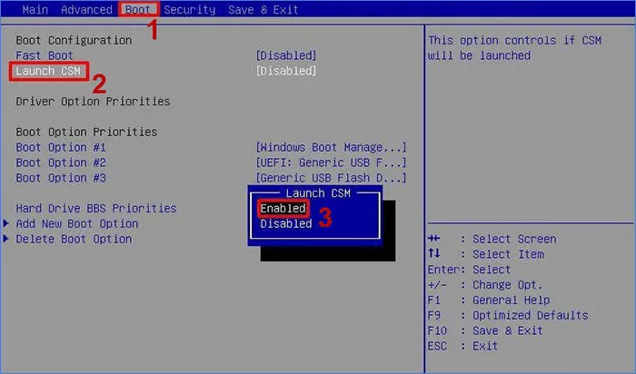
Task: Click the arrow beside Delete Boot Option
Action: point(5,239)
